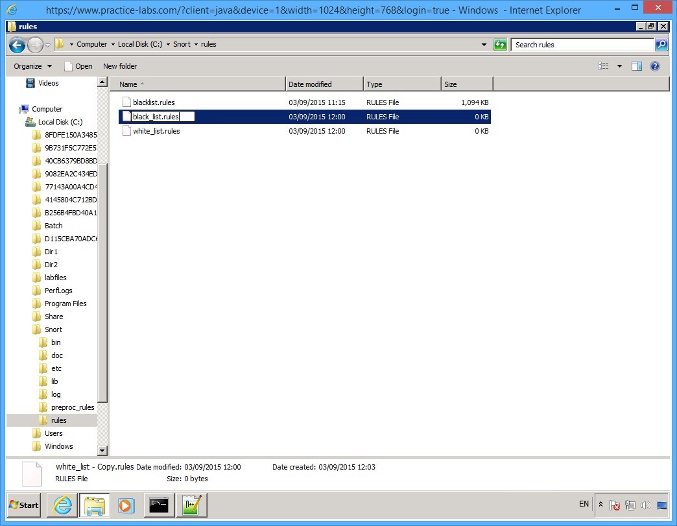The height and width of the screenshot is (526, 677).
Task: Open Explorer help
Action: 654,66
